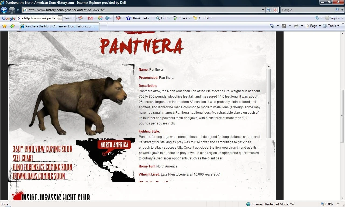This screenshot has width=345, height=207.
Task: Click the AutoFill toolbar button
Action: point(201,18)
